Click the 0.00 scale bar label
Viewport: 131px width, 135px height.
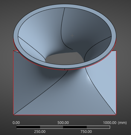[x=16, y=122]
